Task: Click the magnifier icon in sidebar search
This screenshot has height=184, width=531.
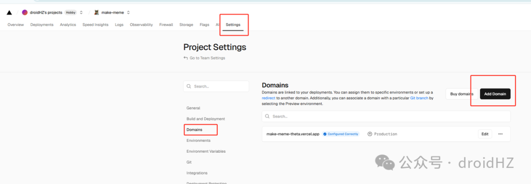Action: (x=189, y=86)
